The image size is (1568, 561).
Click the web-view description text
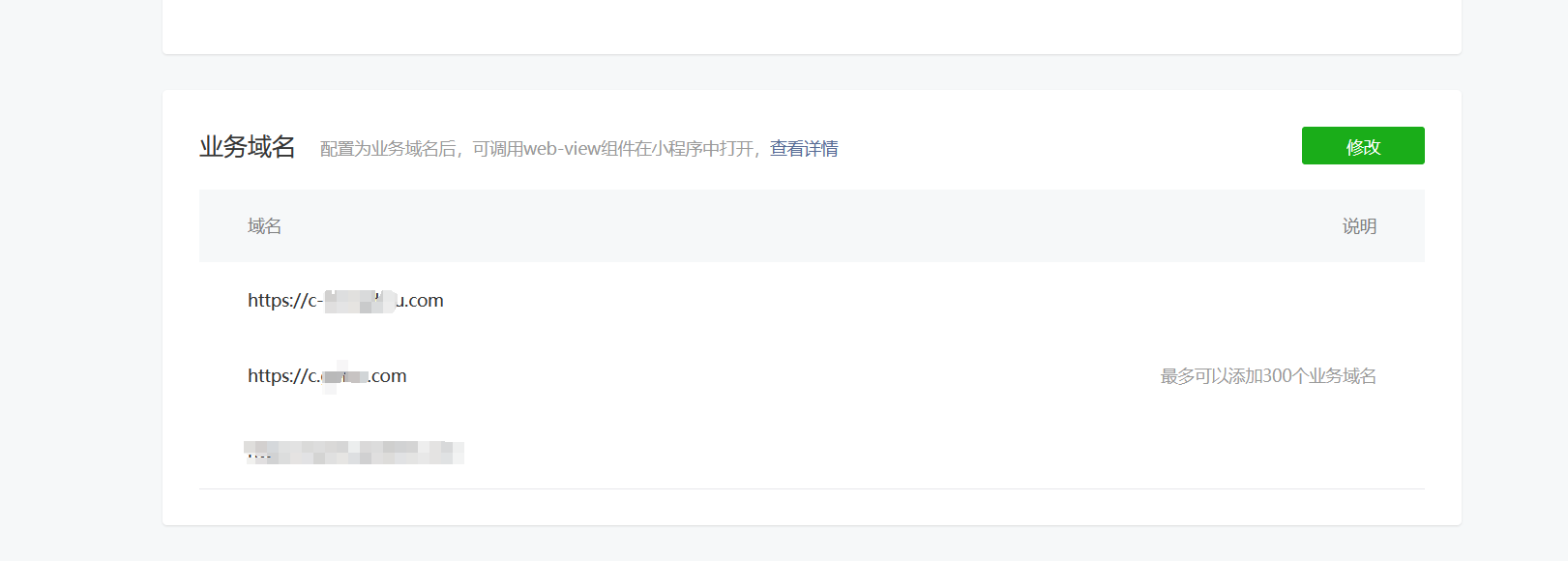pos(539,149)
